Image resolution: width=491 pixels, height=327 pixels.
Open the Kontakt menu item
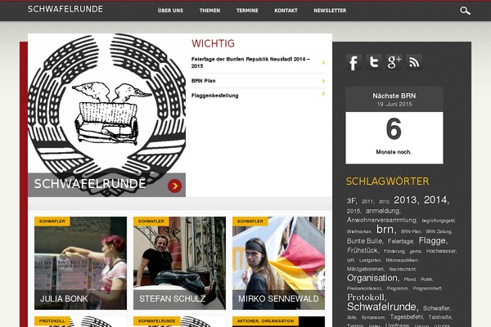point(286,11)
